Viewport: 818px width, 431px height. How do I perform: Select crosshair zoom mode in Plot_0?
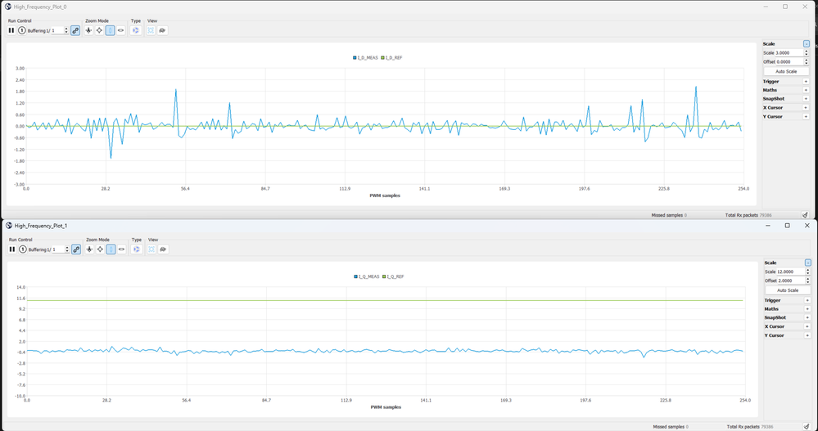[100, 30]
